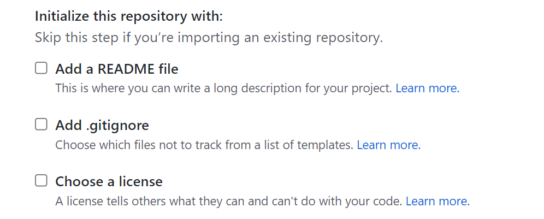Click the "Initialize this repository with:" heading
This screenshot has height=219, width=544.
click(129, 16)
